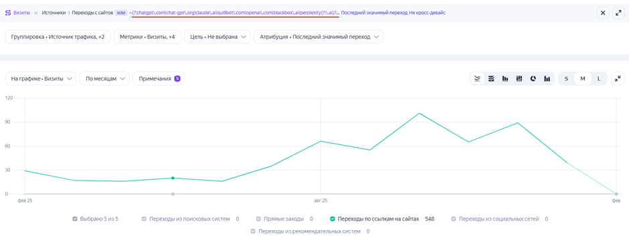This screenshot has width=629, height=244.
Task: Open the Атрибуция dropdown
Action: click(x=319, y=37)
